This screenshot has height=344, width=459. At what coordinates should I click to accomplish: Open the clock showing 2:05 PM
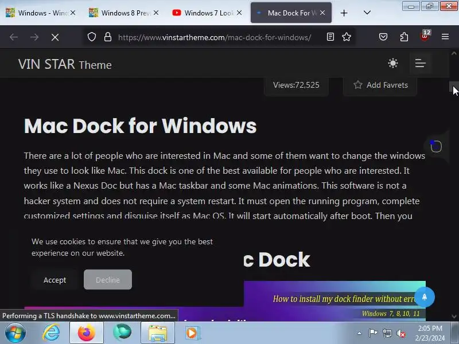click(x=430, y=333)
